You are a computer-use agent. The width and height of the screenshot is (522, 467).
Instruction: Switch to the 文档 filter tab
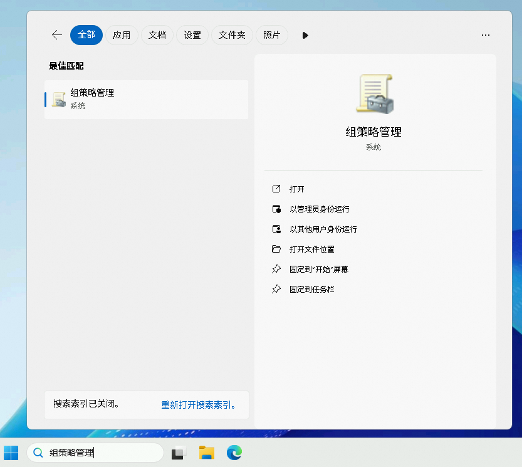click(x=157, y=35)
